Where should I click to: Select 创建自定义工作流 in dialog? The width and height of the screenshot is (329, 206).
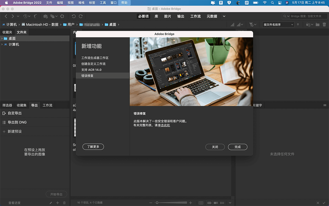(x=103, y=64)
